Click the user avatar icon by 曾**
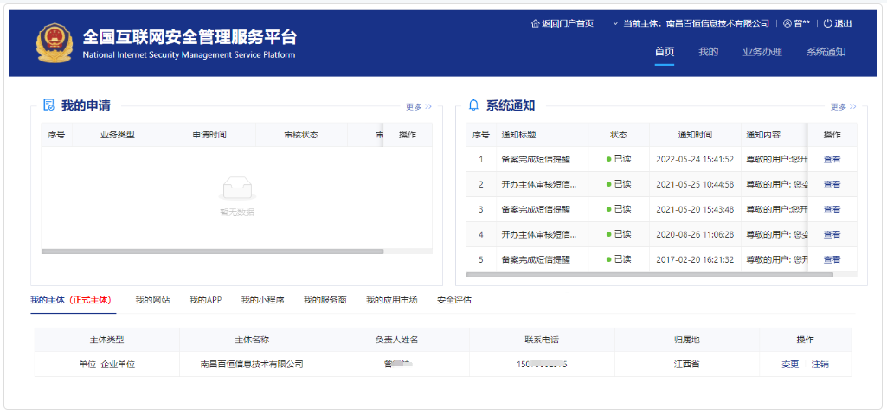Screen dimensions: 887x414 pyautogui.click(x=787, y=23)
